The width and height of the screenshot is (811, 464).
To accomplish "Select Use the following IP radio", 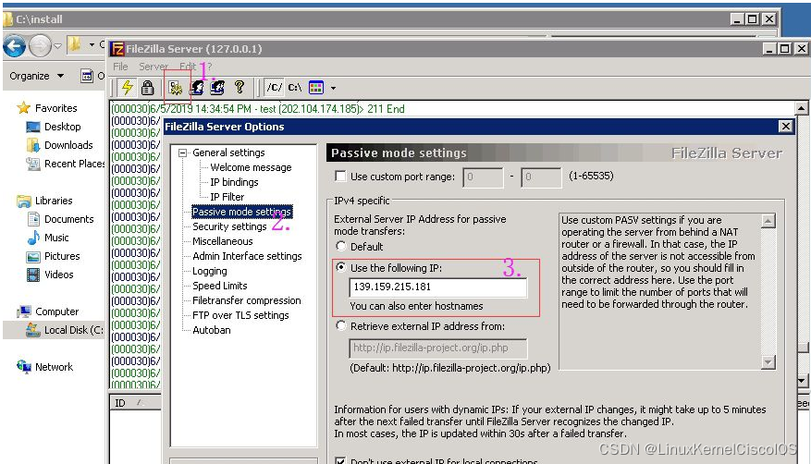I will 341,268.
